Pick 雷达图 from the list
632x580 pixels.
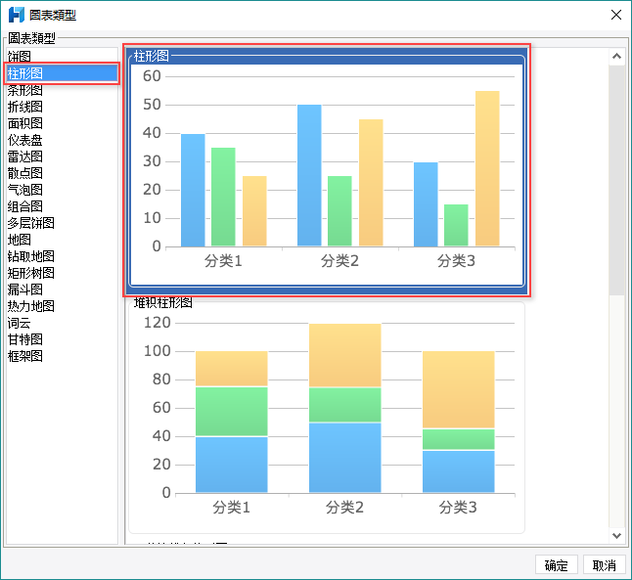click(x=62, y=156)
